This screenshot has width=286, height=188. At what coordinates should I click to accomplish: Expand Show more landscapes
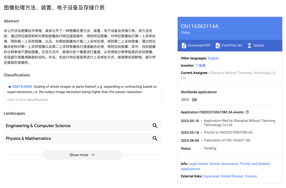[82, 155]
